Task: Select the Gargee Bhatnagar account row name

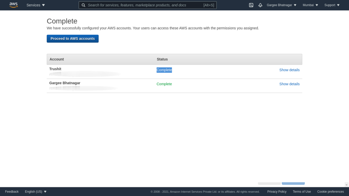Action: (65, 83)
